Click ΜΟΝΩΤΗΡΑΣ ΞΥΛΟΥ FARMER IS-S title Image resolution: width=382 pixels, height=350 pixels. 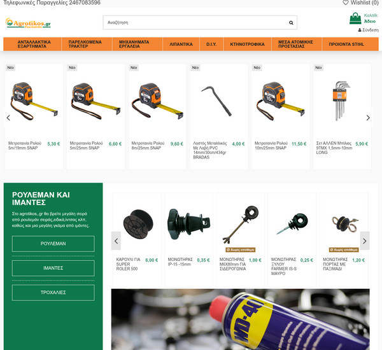click(284, 267)
